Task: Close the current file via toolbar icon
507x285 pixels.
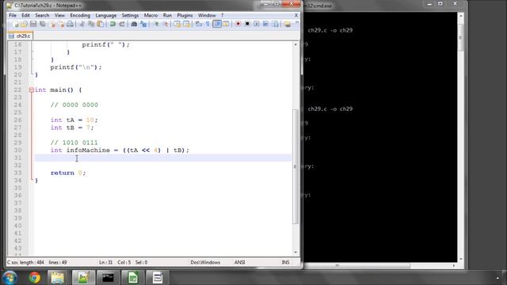Action: pyautogui.click(x=53, y=24)
